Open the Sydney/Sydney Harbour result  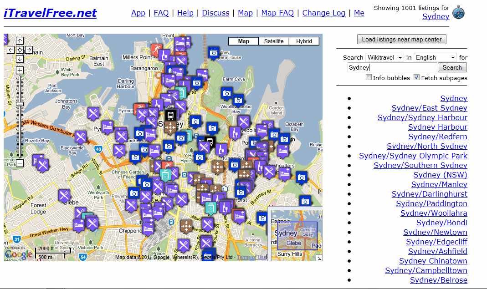422,118
